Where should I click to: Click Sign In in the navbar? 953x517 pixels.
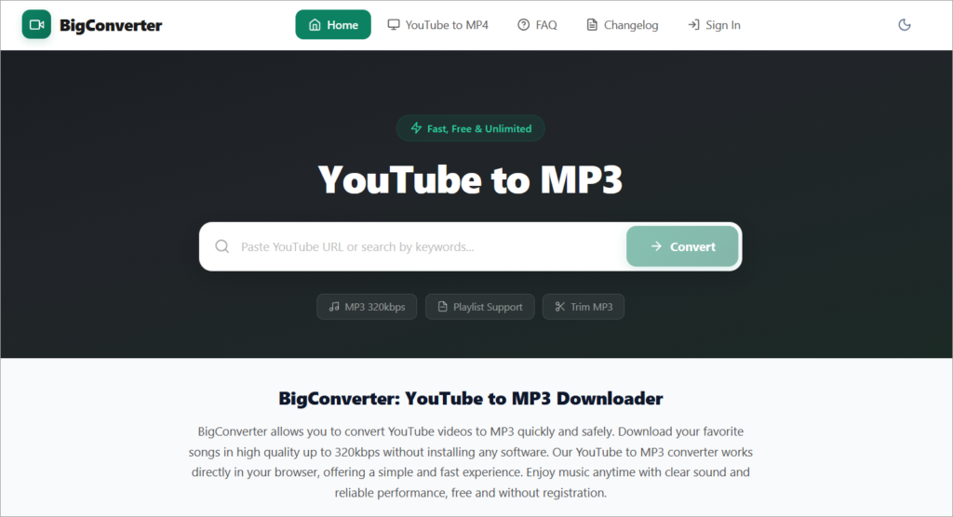click(714, 25)
